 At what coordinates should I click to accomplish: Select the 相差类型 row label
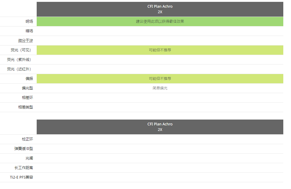coord(25,107)
